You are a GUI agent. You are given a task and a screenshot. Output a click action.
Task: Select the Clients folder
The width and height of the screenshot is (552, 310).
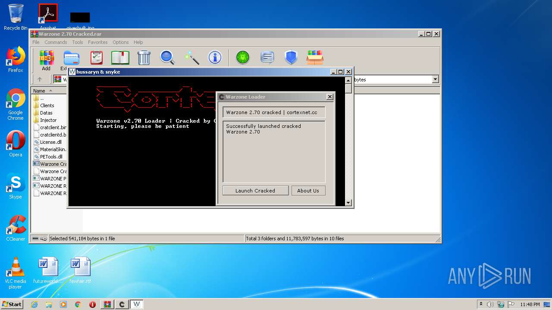click(47, 105)
